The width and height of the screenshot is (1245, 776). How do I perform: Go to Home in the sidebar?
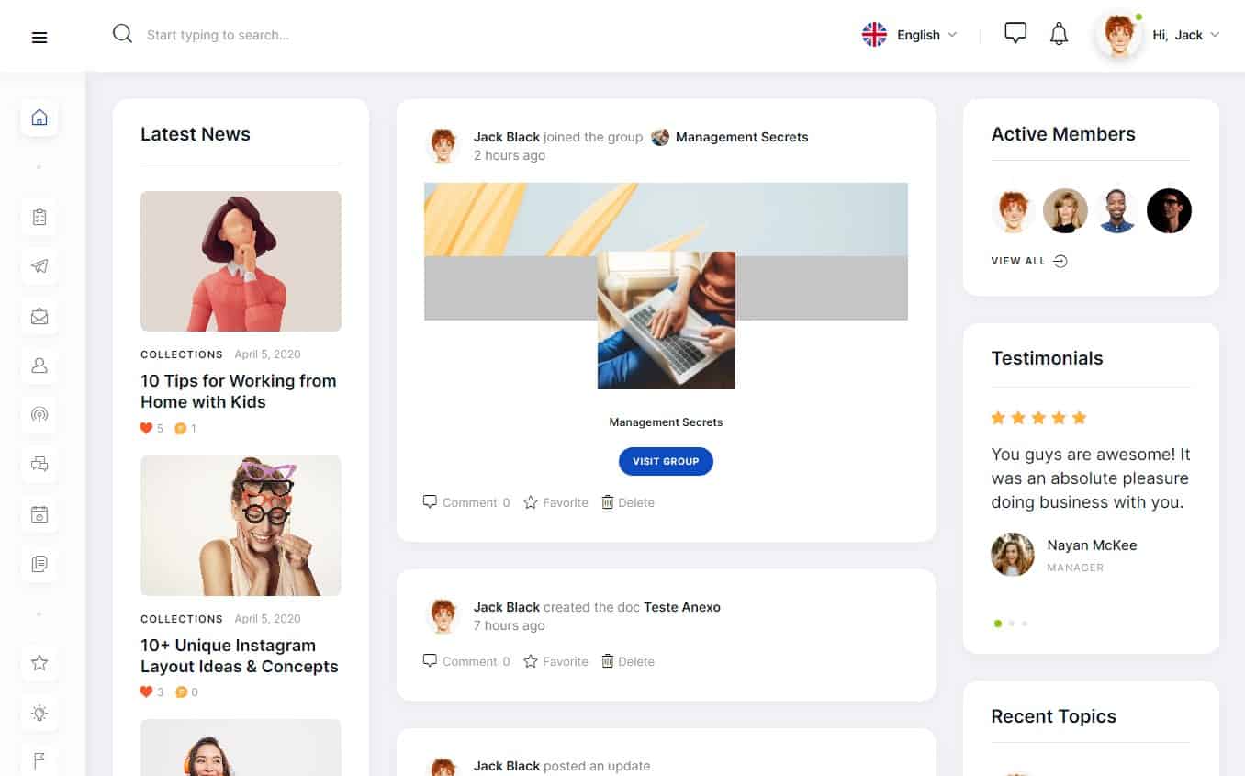click(x=39, y=118)
